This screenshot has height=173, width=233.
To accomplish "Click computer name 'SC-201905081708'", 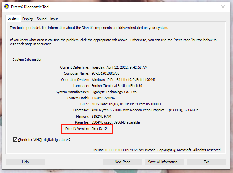I will (x=105, y=73).
